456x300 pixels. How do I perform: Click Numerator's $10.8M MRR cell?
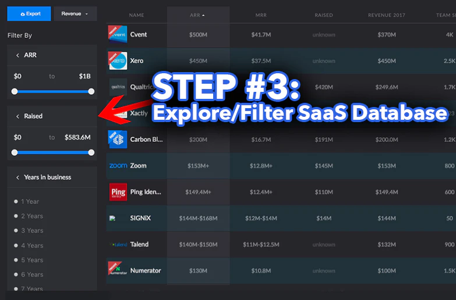(x=261, y=271)
